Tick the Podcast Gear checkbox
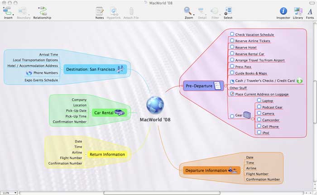This screenshot has width=317, height=195. pyautogui.click(x=259, y=107)
